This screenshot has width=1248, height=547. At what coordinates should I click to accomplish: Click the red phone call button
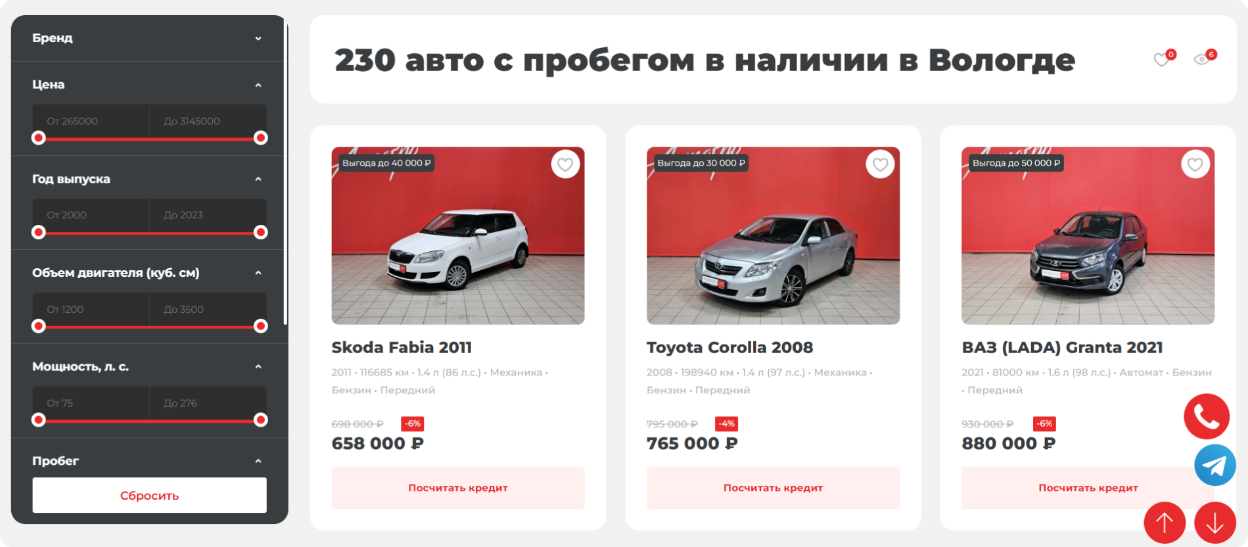[1207, 416]
